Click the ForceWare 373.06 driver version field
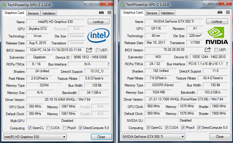This screenshot has width=233, height=143. 186,99
